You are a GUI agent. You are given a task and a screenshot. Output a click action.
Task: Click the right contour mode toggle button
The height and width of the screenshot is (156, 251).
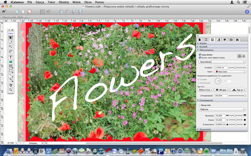coord(244,56)
